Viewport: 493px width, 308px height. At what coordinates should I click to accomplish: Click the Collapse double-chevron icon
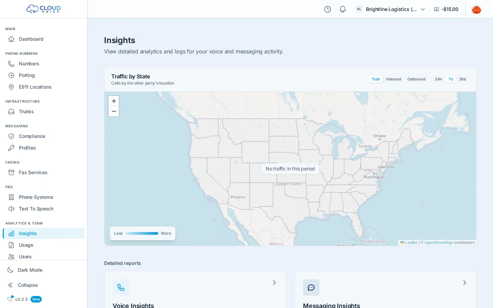11,285
